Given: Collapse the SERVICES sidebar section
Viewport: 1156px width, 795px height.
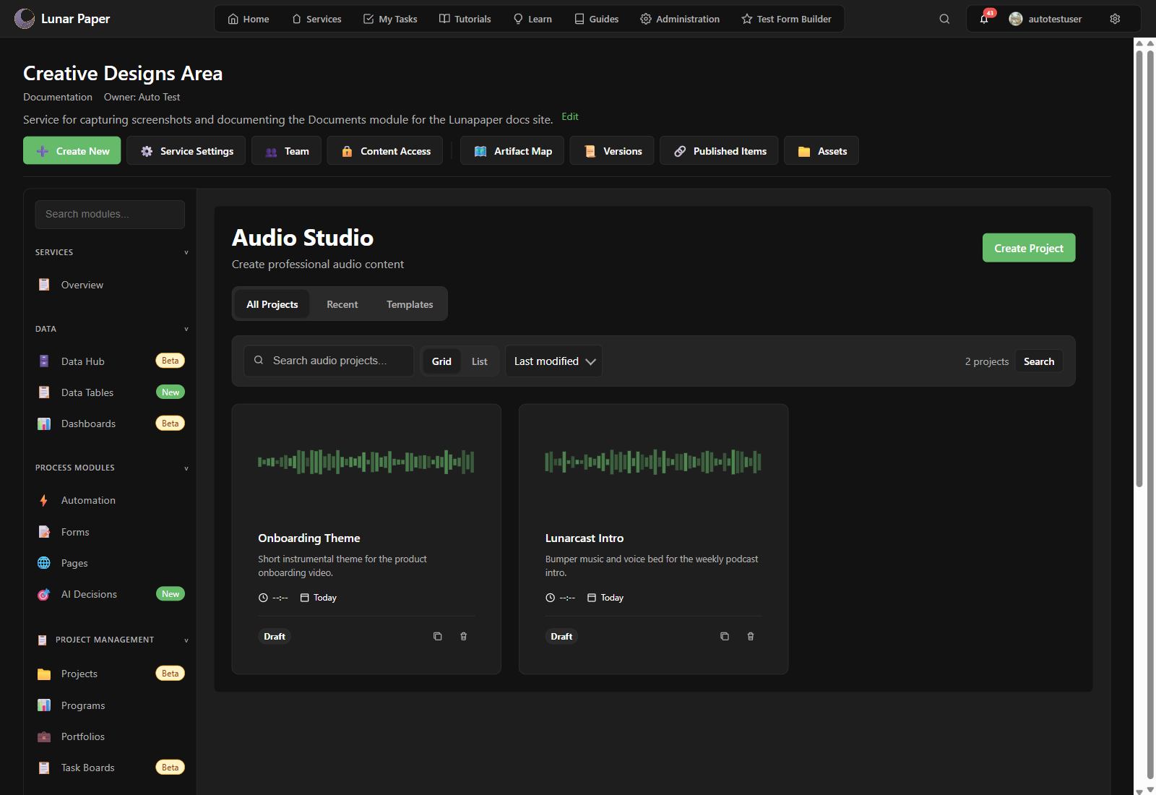Looking at the screenshot, I should click(x=186, y=252).
